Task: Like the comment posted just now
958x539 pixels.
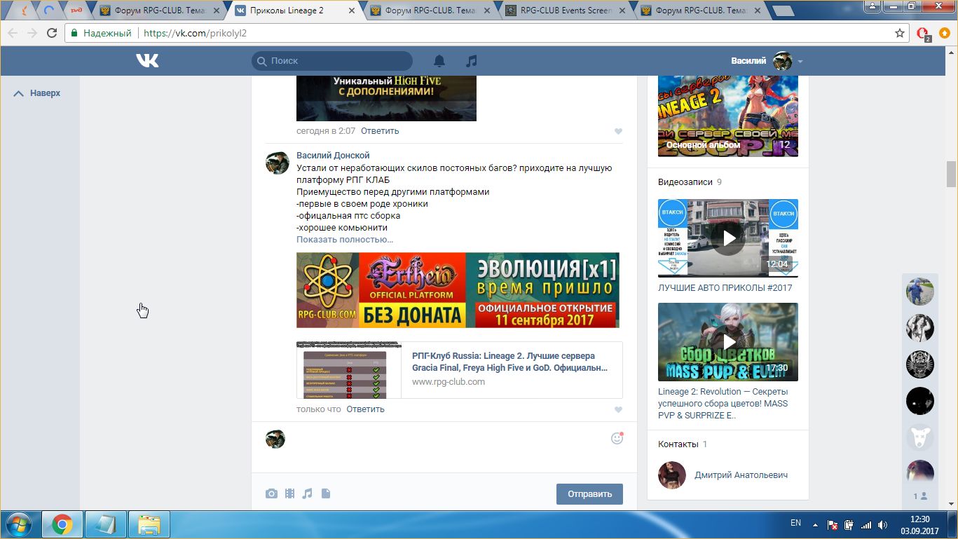Action: (618, 409)
